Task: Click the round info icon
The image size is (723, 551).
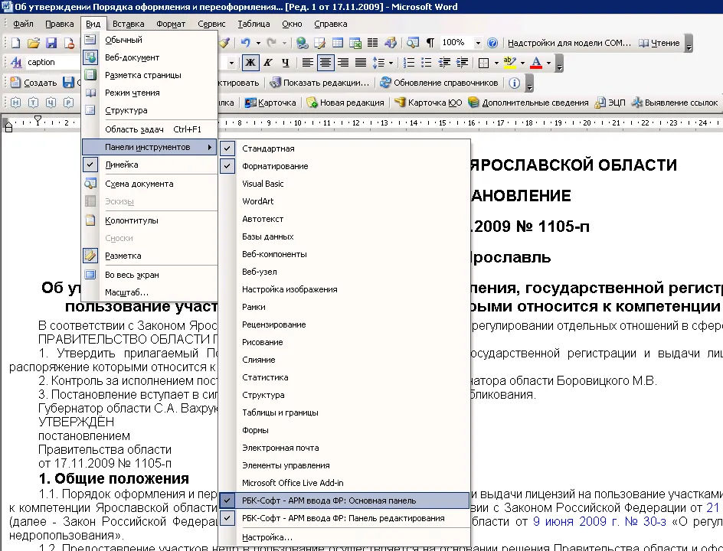Action: click(514, 83)
